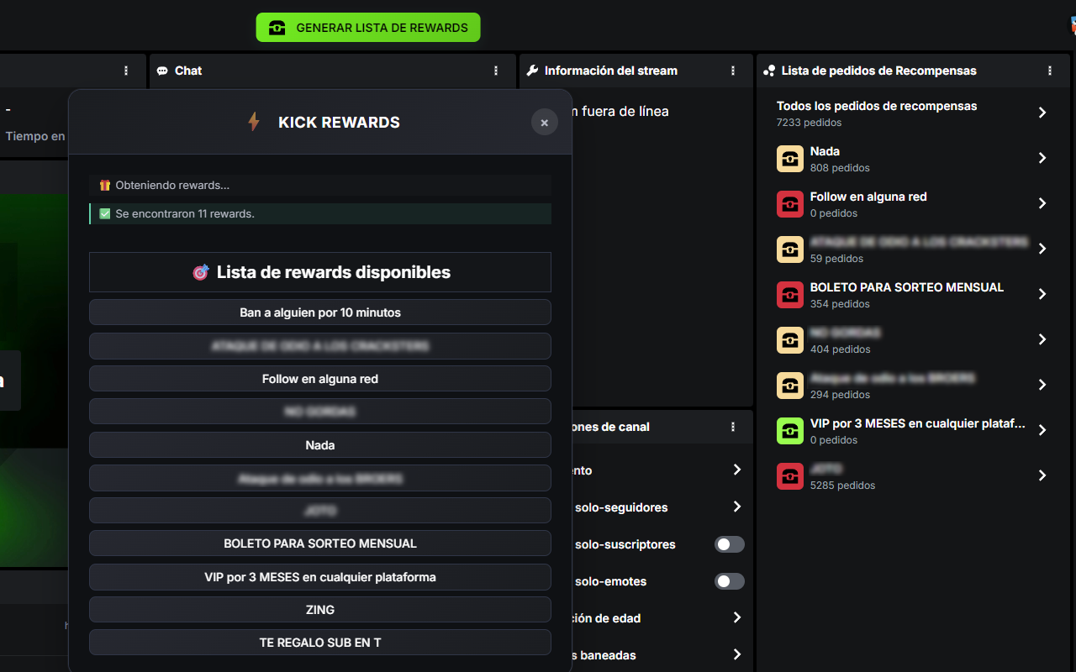This screenshot has width=1076, height=672.
Task: Select Follow en alguna red in the rewards dialog
Action: pos(320,379)
